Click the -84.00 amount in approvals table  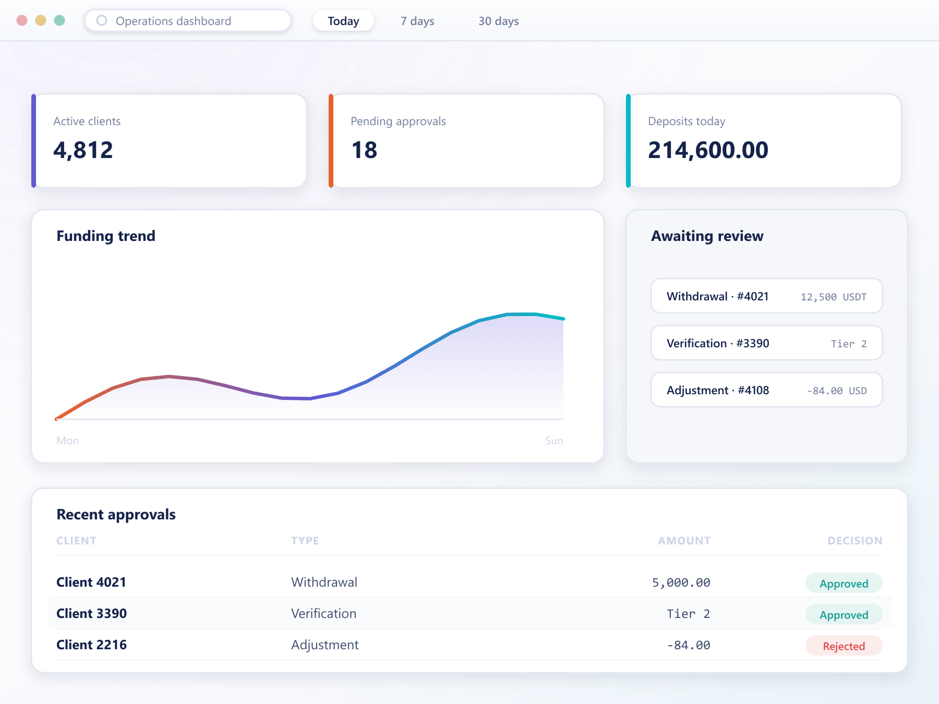coord(689,645)
